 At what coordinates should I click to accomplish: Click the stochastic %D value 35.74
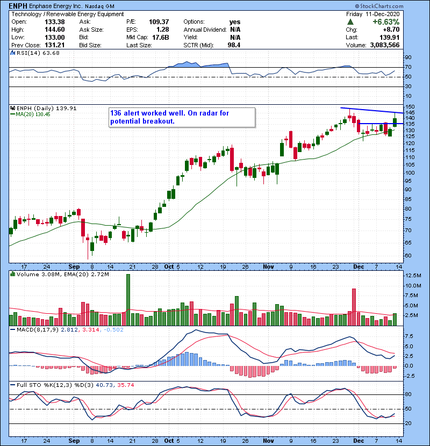point(125,385)
